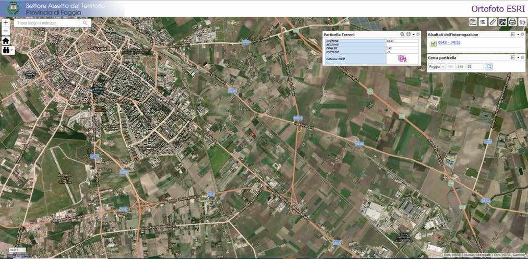Open the Particella Terreni panel options menu

tap(413, 34)
